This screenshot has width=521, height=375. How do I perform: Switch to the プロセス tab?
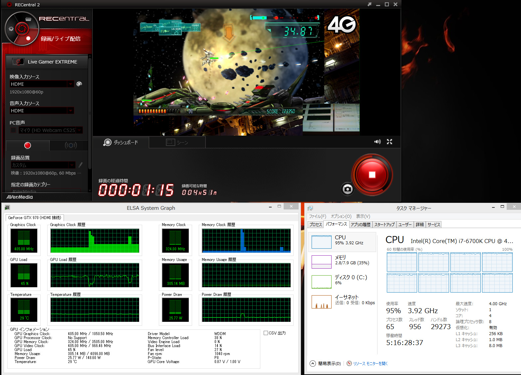(315, 225)
